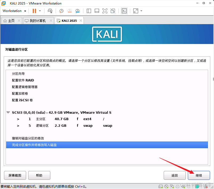Click the network adapter status icon

(172, 186)
